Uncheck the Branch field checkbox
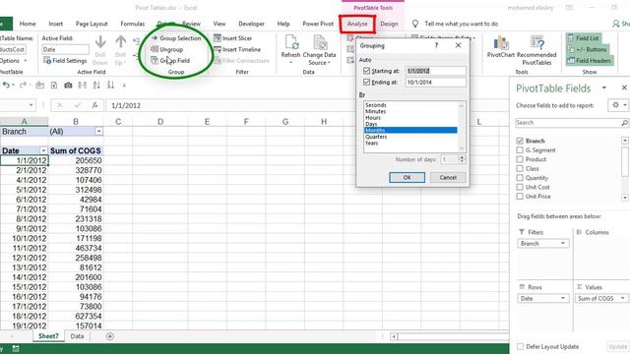Screen dimensions: 630x354 520,141
